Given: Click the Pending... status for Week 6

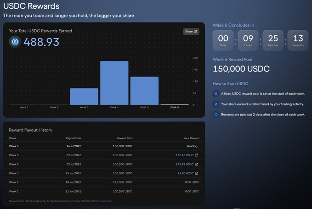Looking at the screenshot, I should [193, 146].
